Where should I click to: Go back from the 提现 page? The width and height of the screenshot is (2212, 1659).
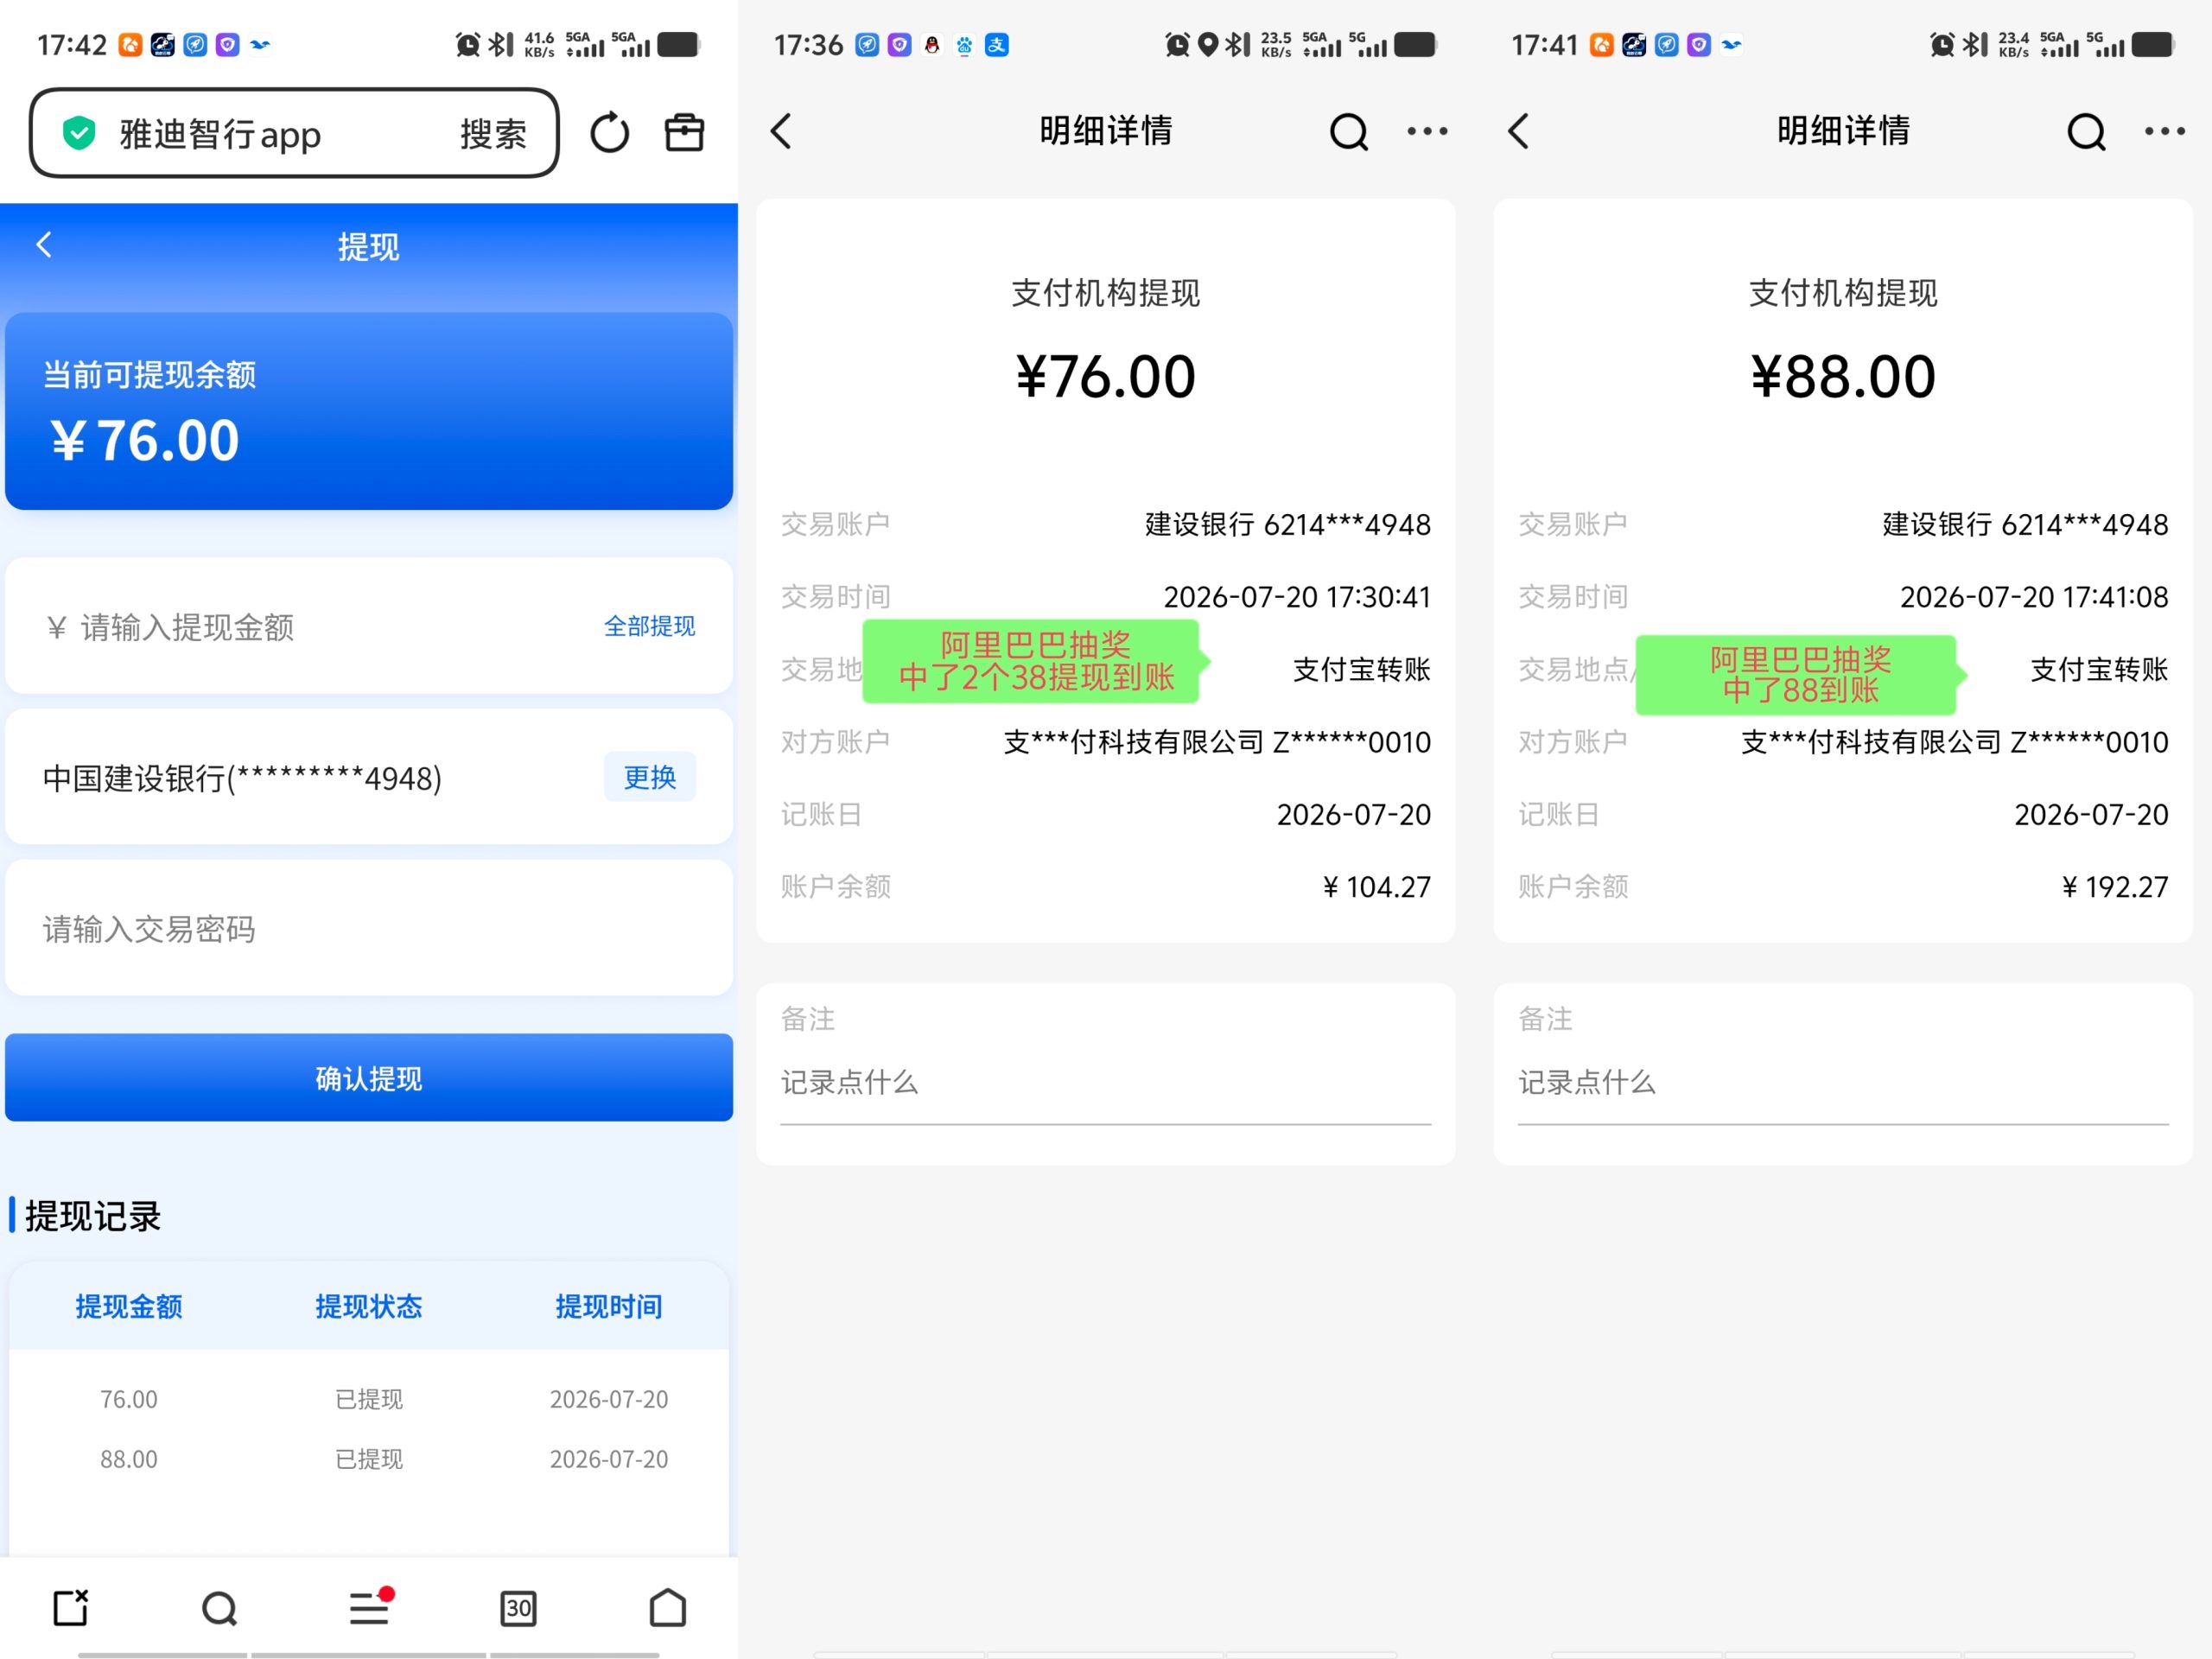tap(44, 245)
